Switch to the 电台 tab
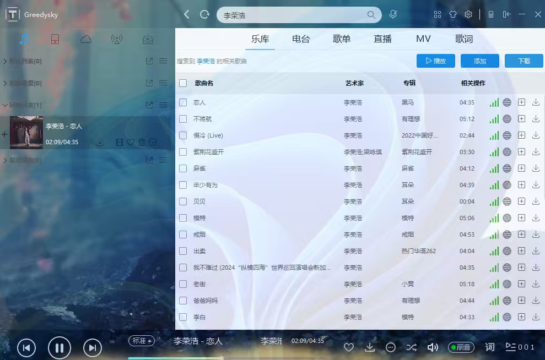 (301, 39)
